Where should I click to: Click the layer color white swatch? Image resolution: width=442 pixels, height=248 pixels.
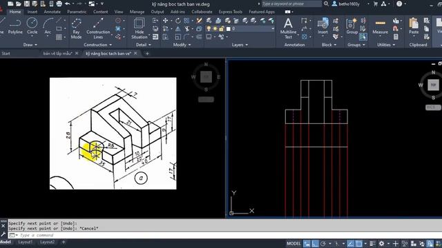pos(229,29)
